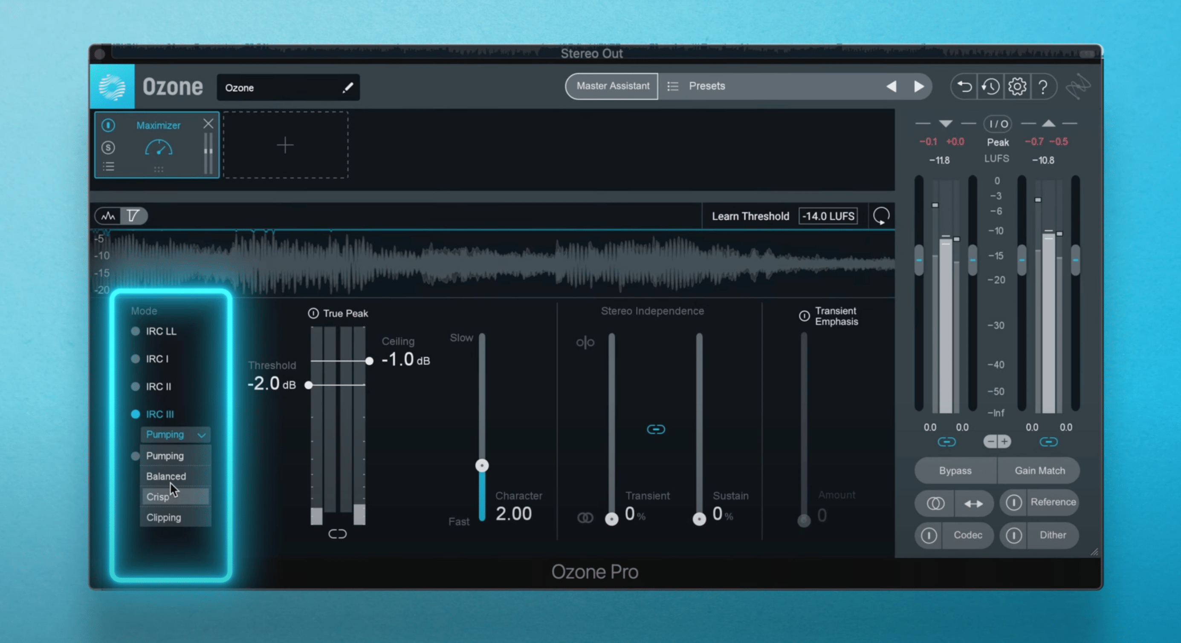Click the pencil edit icon beside preset name
Image resolution: width=1181 pixels, height=643 pixels.
tap(347, 87)
